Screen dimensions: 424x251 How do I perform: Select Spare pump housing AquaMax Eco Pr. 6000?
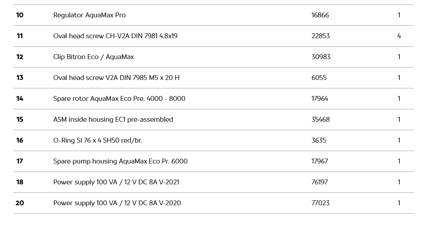tap(120, 161)
